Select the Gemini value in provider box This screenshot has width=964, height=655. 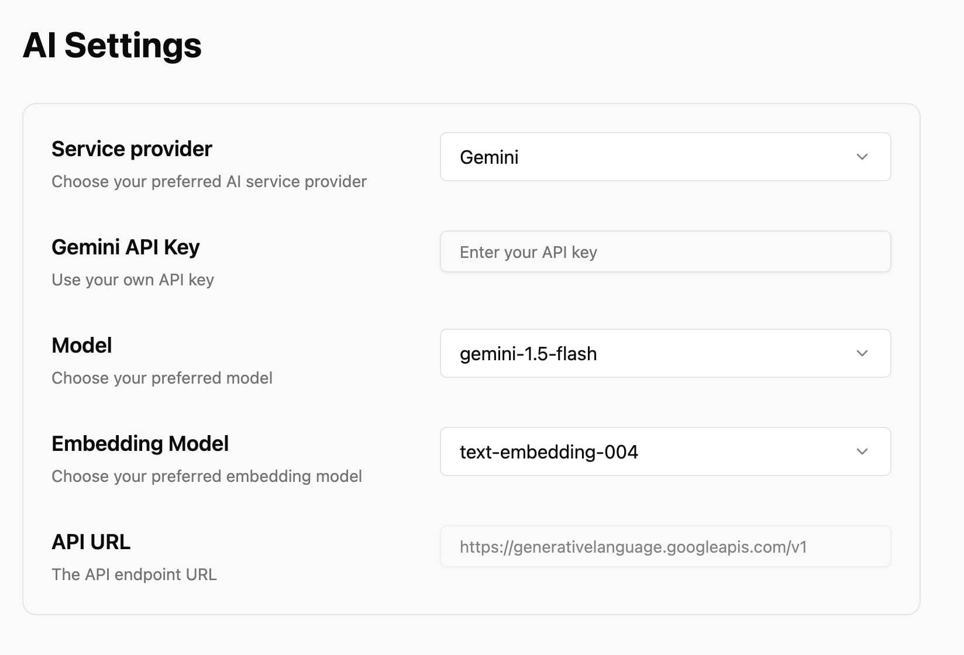[489, 157]
